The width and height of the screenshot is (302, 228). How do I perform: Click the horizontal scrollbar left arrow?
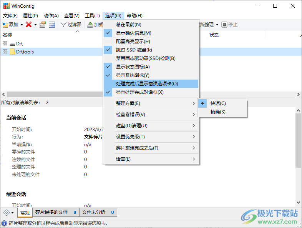[x=3, y=95]
